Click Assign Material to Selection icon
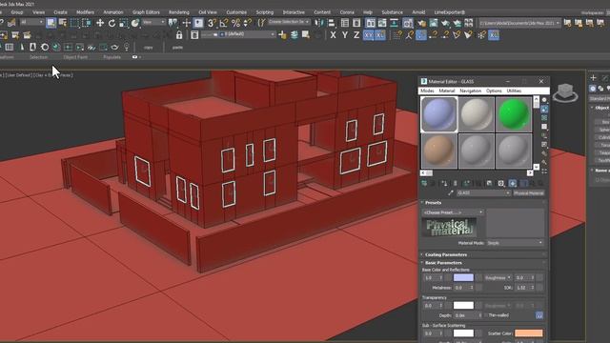The width and height of the screenshot is (610, 343). 444,183
